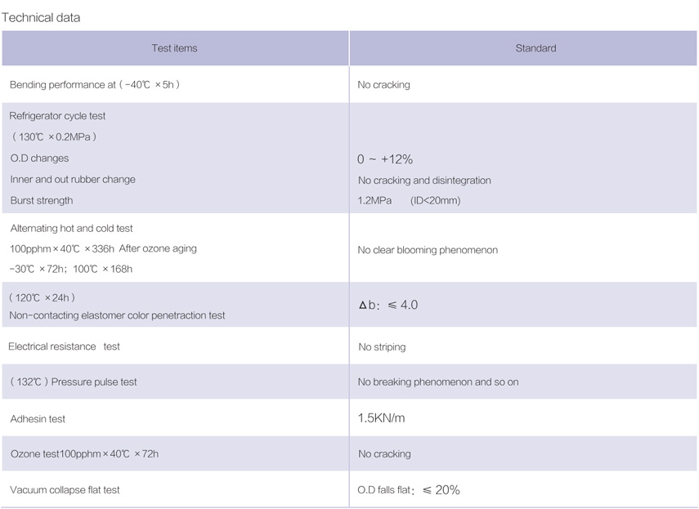Click "Non-contacting elastomer color penetraction test" text
The height and width of the screenshot is (509, 699).
pos(117,315)
